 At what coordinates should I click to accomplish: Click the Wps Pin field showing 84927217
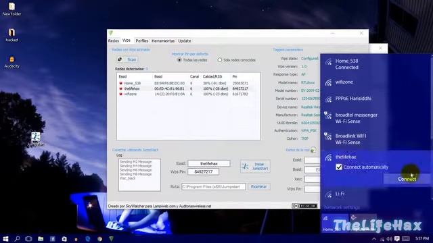coord(203,171)
